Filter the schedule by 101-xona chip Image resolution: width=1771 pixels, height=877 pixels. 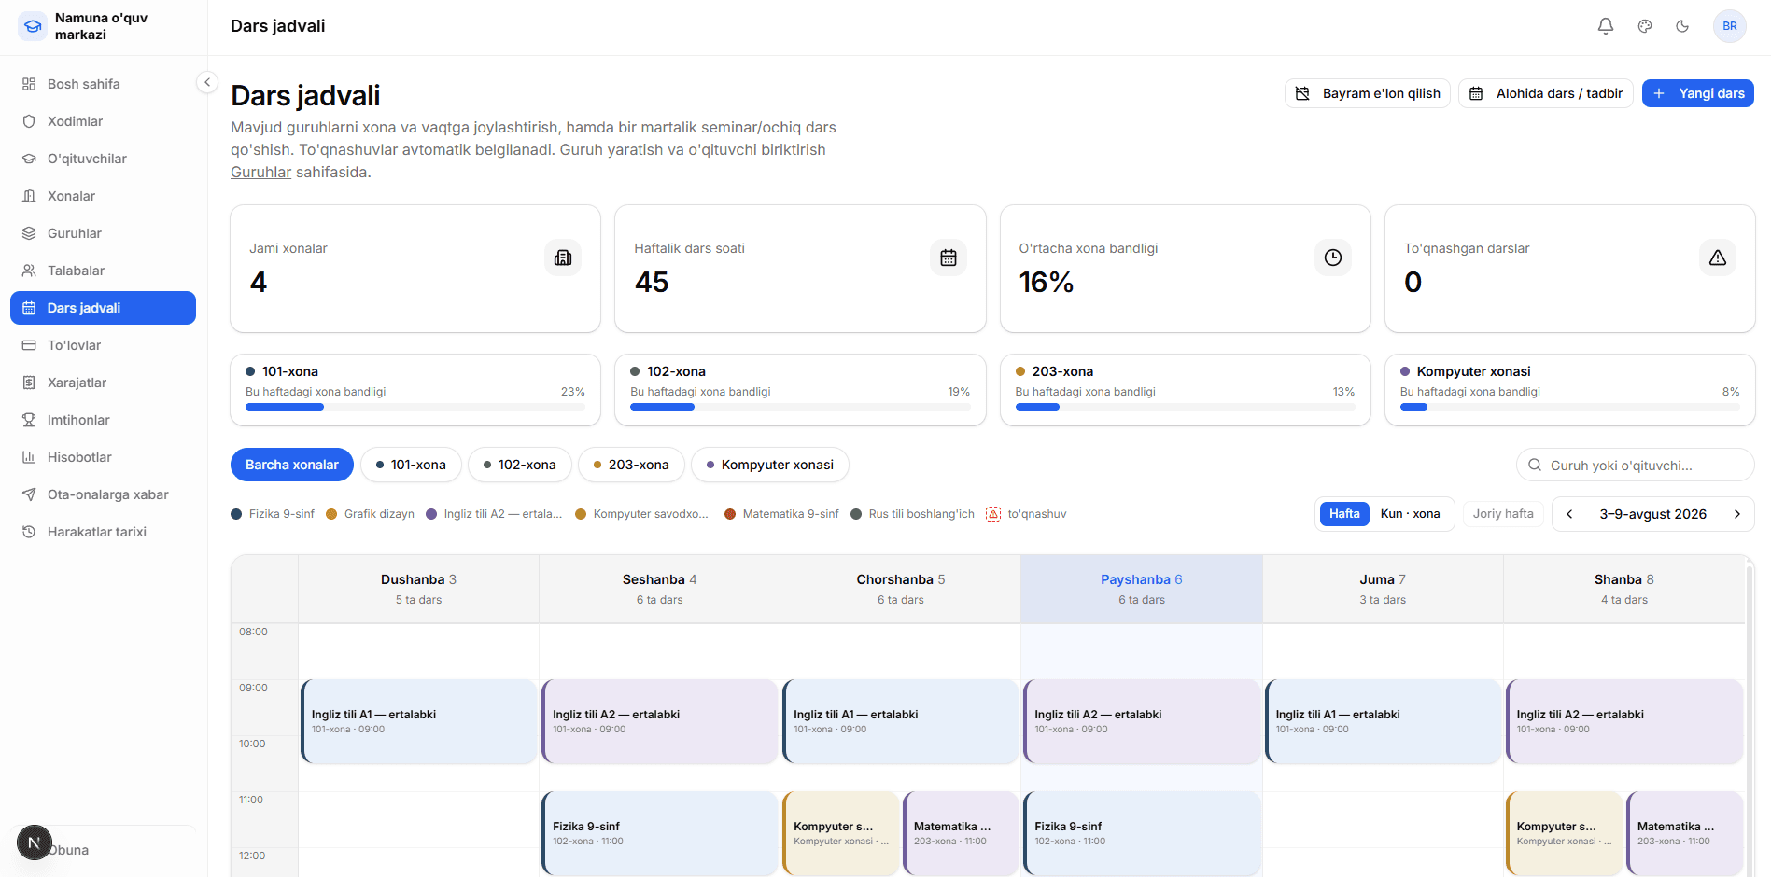tap(411, 465)
